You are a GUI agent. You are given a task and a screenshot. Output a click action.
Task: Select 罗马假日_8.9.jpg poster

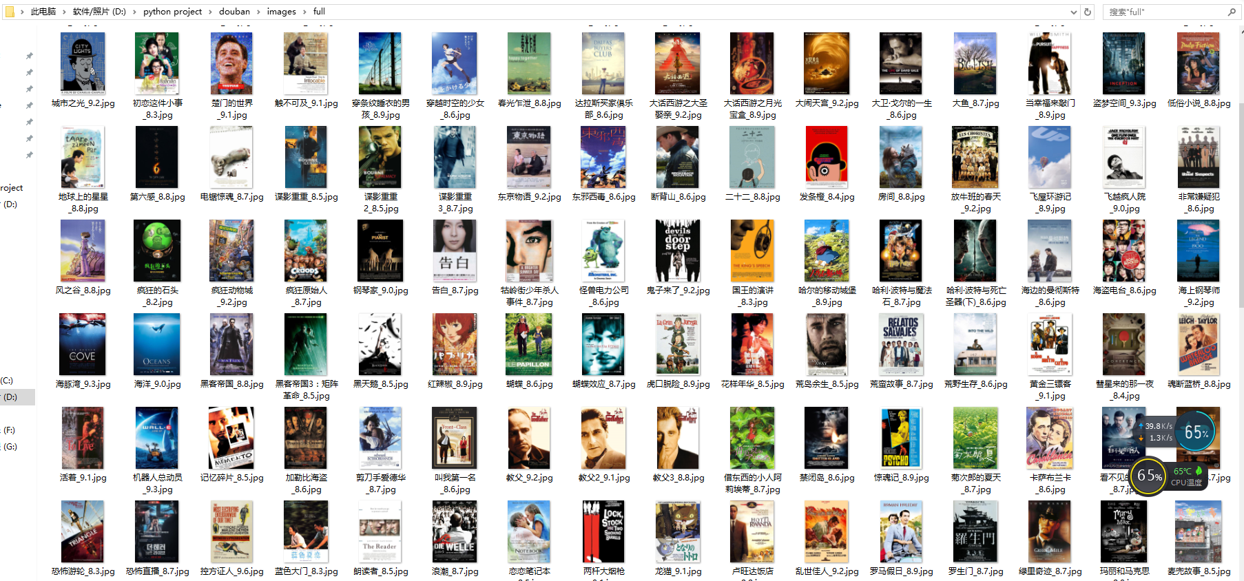click(901, 531)
